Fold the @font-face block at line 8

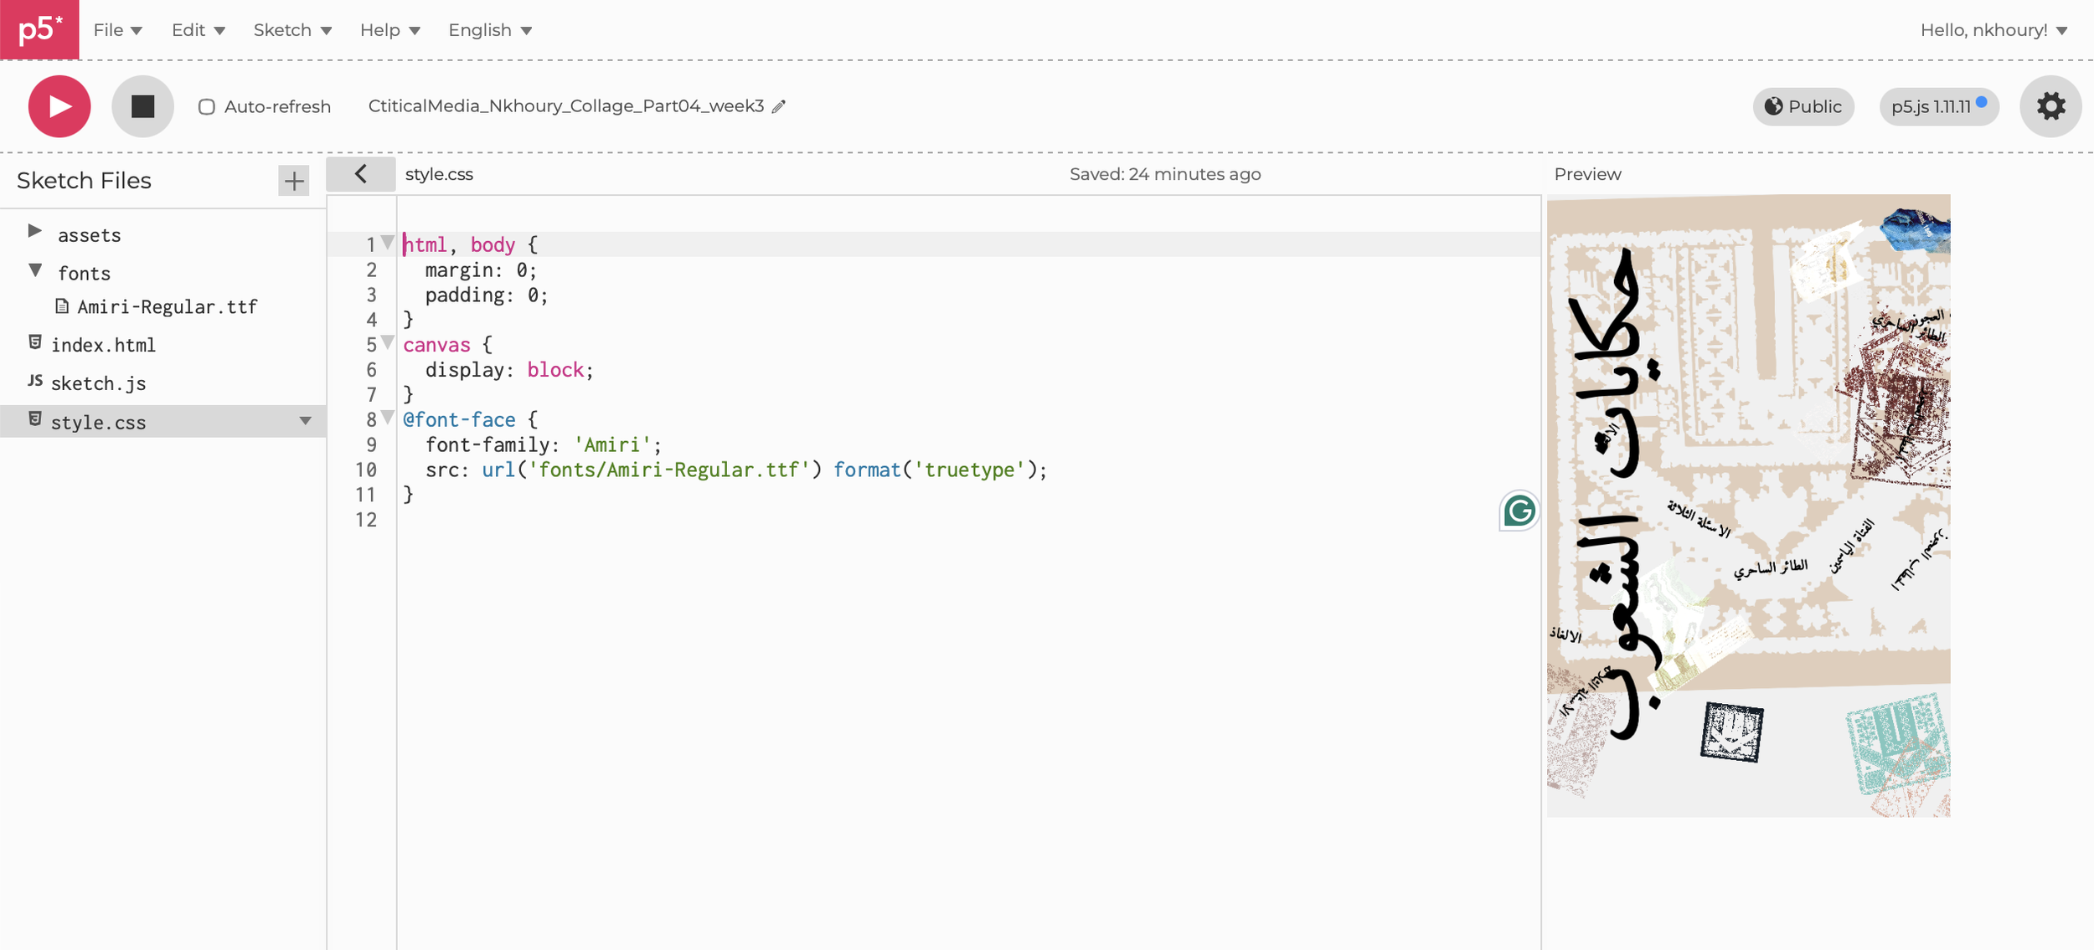[x=387, y=417]
